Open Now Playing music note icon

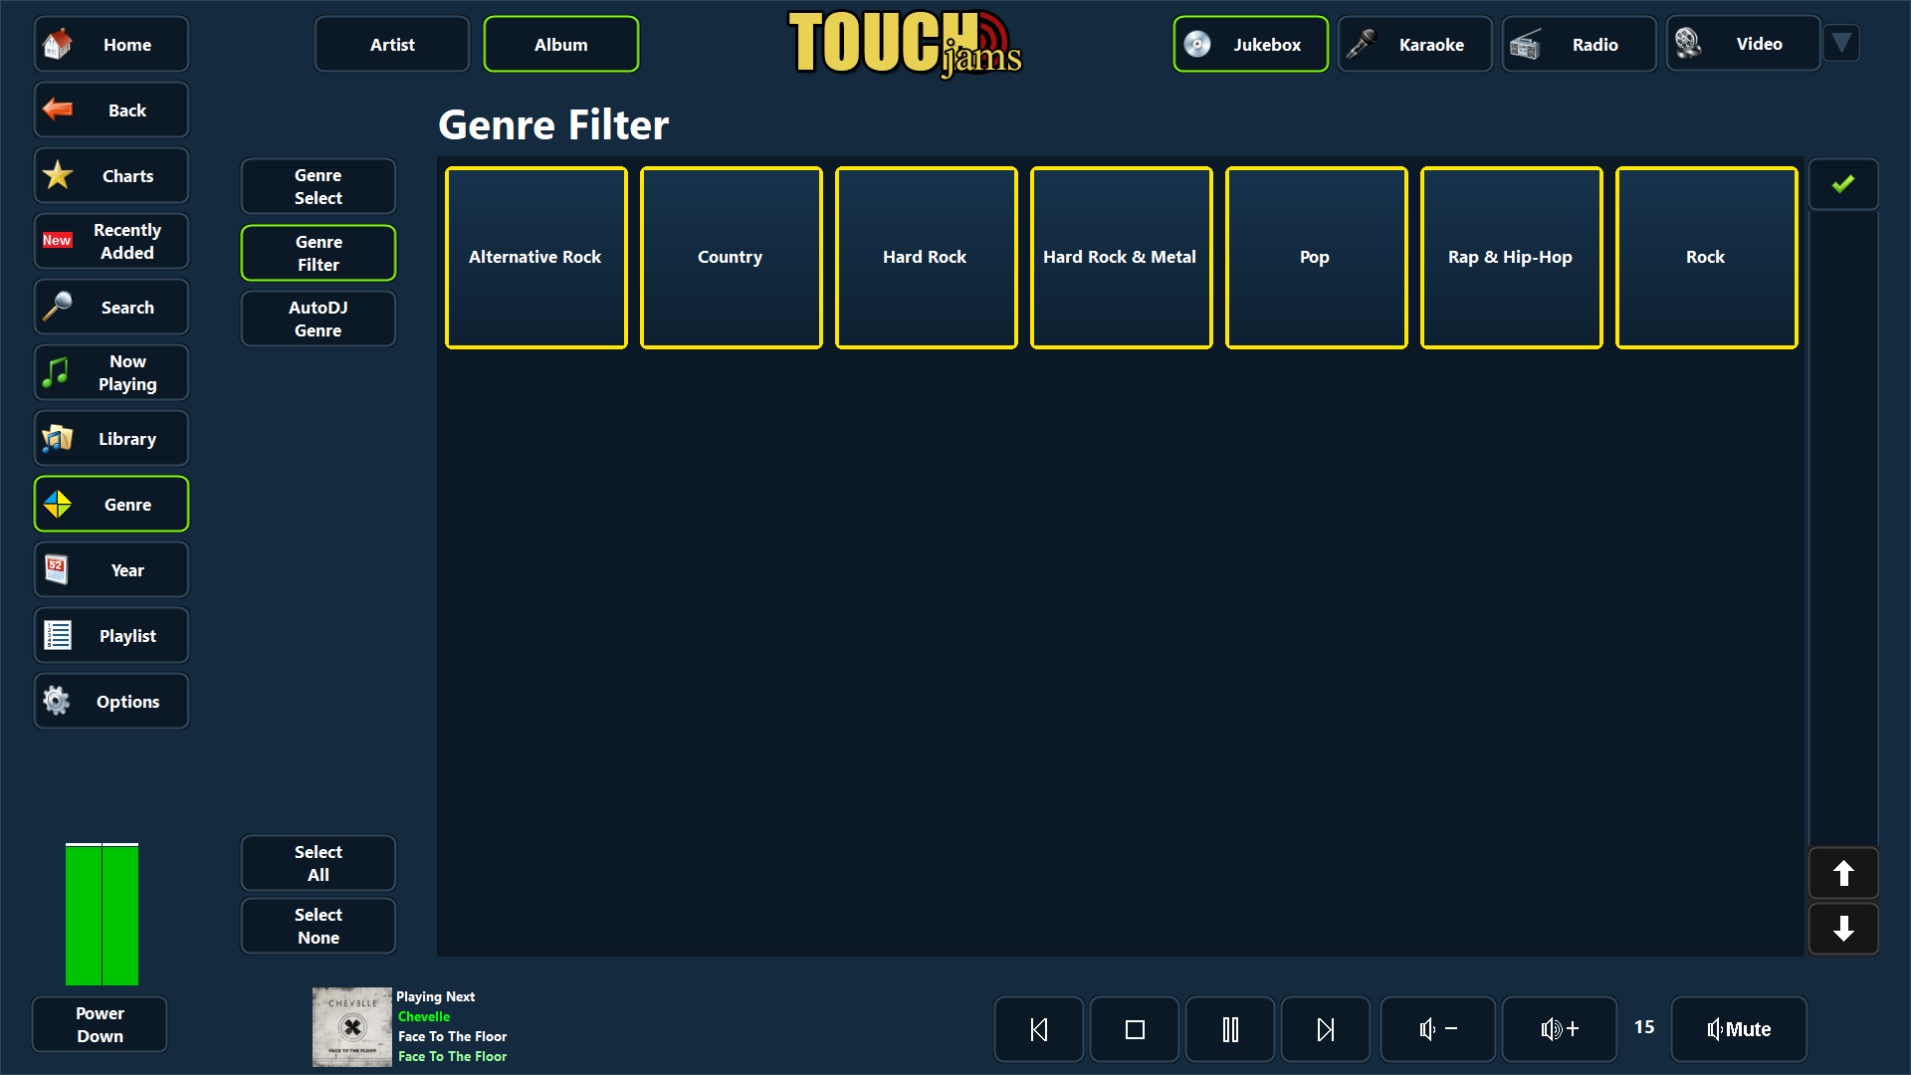point(57,372)
